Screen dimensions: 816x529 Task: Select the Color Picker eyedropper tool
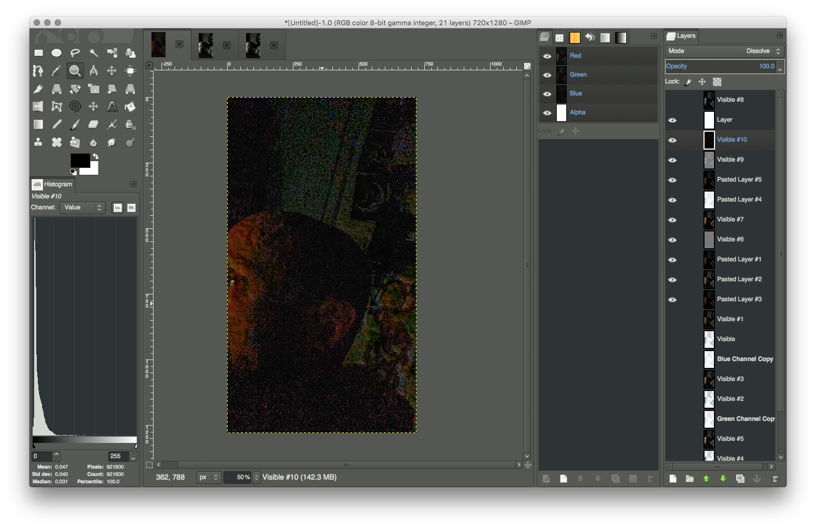pyautogui.click(x=57, y=70)
